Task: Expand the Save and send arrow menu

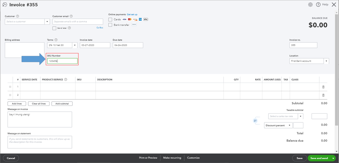Action: pos(333,158)
